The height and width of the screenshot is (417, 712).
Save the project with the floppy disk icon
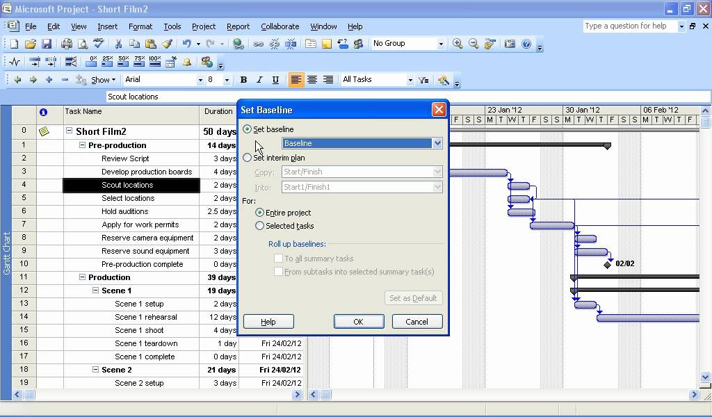pyautogui.click(x=47, y=44)
